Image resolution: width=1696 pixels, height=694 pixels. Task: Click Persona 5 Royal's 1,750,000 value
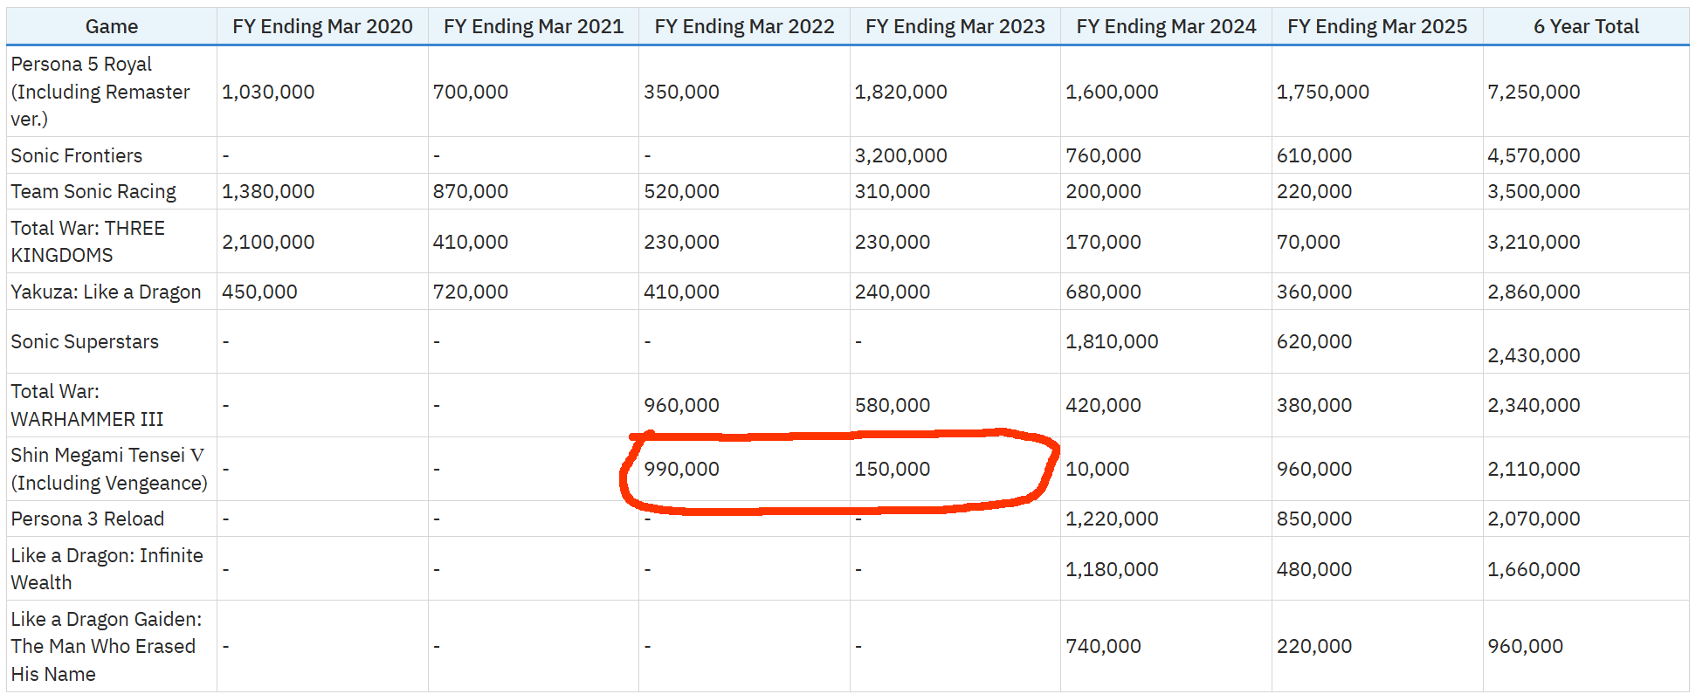[1322, 92]
